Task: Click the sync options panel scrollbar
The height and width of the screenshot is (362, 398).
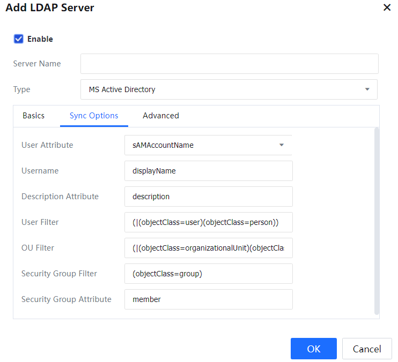Action: [377, 220]
